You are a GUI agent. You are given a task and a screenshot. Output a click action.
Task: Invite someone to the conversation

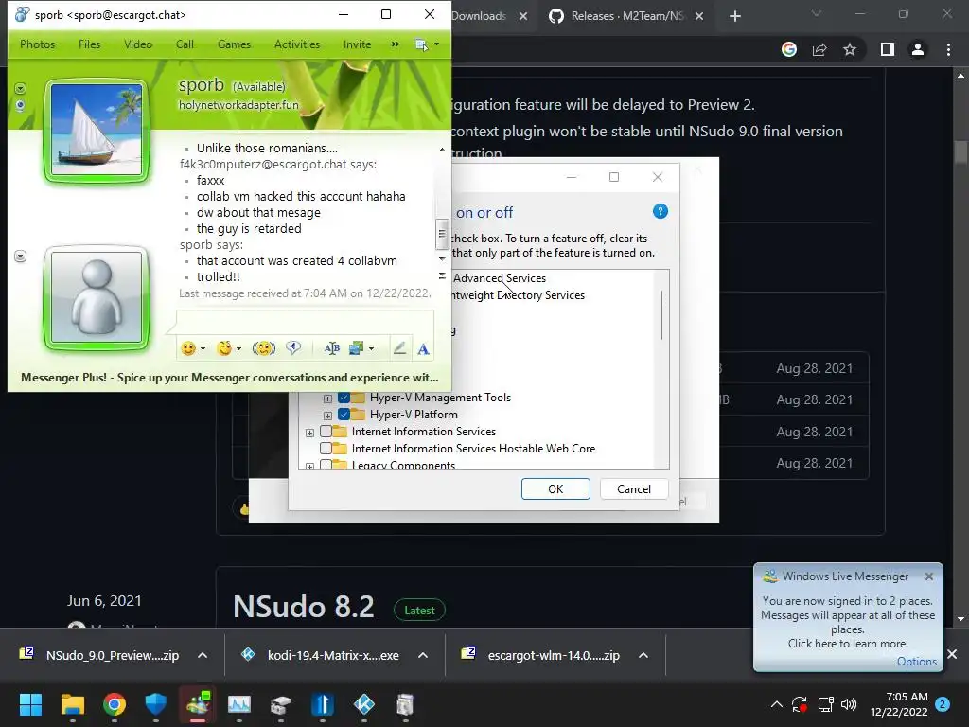pyautogui.click(x=357, y=44)
